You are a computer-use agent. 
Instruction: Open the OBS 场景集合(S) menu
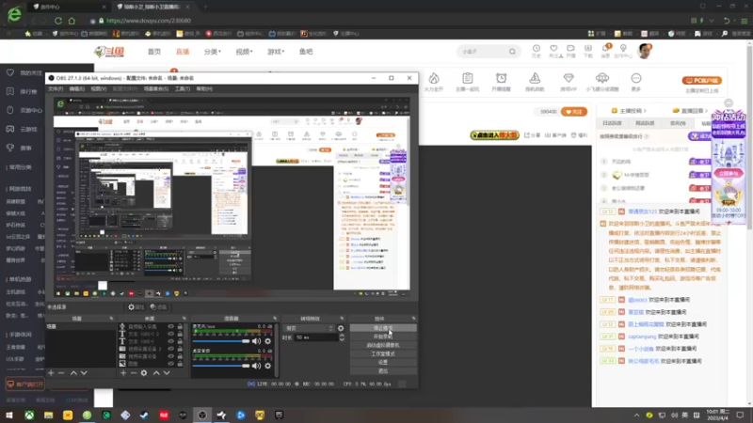(156, 88)
